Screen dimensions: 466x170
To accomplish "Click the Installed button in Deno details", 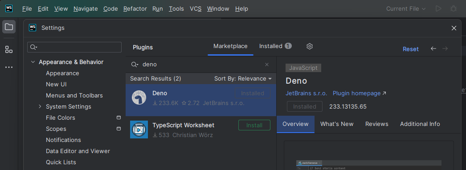I will (305, 106).
